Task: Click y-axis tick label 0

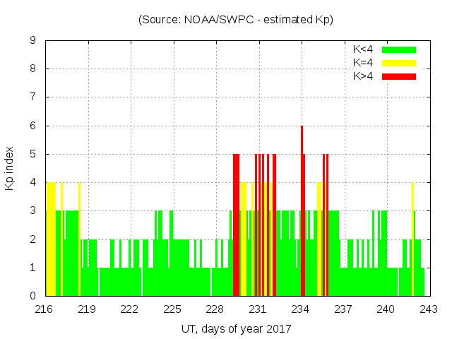Action: pyautogui.click(x=33, y=296)
